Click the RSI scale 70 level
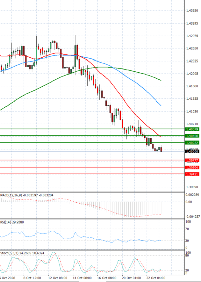 point(187,229)
